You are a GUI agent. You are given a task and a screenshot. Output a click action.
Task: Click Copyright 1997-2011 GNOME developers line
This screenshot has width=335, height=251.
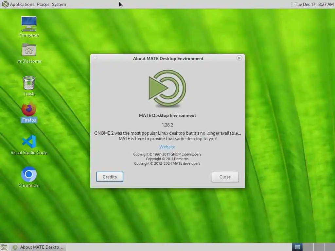[x=167, y=154]
